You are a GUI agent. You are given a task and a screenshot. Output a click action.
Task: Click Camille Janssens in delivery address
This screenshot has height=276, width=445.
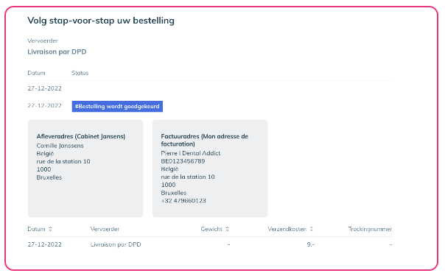pyautogui.click(x=60, y=146)
